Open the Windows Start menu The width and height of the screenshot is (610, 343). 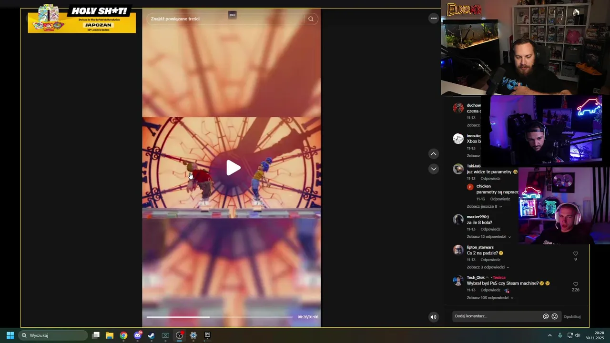10,335
